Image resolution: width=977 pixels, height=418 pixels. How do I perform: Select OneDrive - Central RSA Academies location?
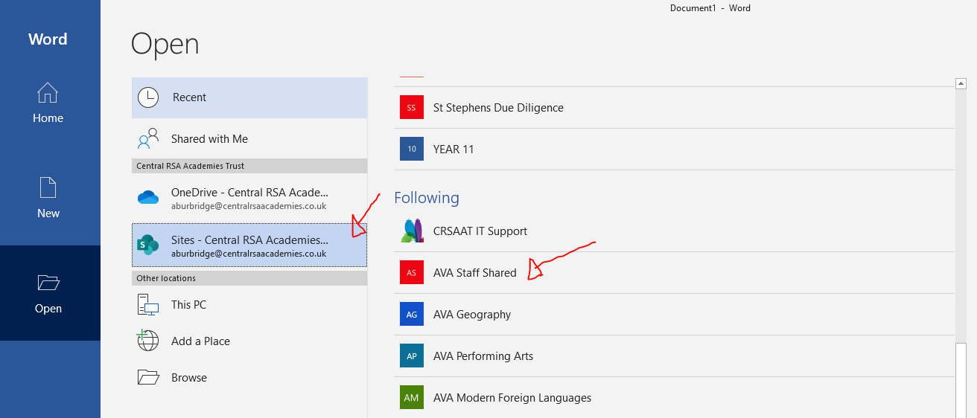pos(249,198)
